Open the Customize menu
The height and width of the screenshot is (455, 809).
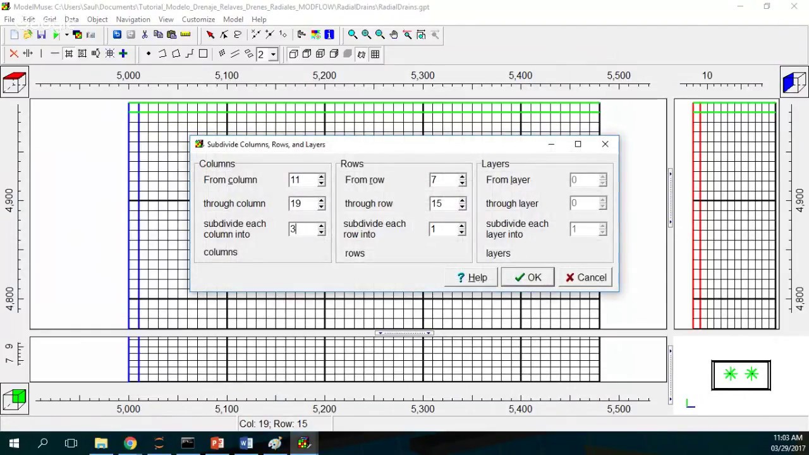click(x=198, y=20)
